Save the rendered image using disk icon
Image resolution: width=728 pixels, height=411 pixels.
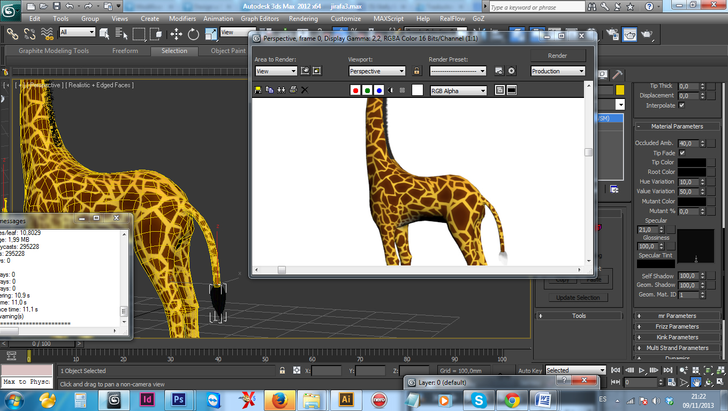coord(258,90)
